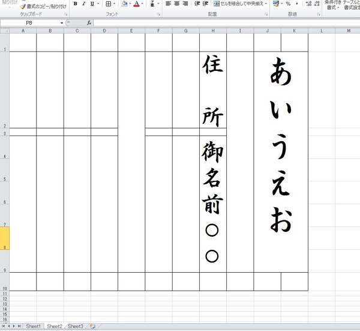Decrease decimal places
The image size is (360, 331).
point(317,4)
